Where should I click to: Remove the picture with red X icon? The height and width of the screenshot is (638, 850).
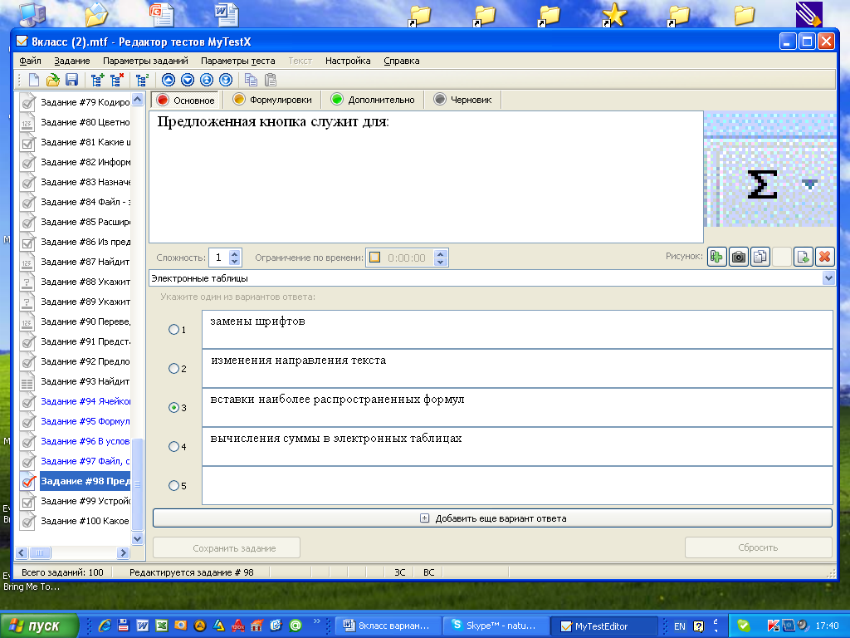tap(824, 257)
